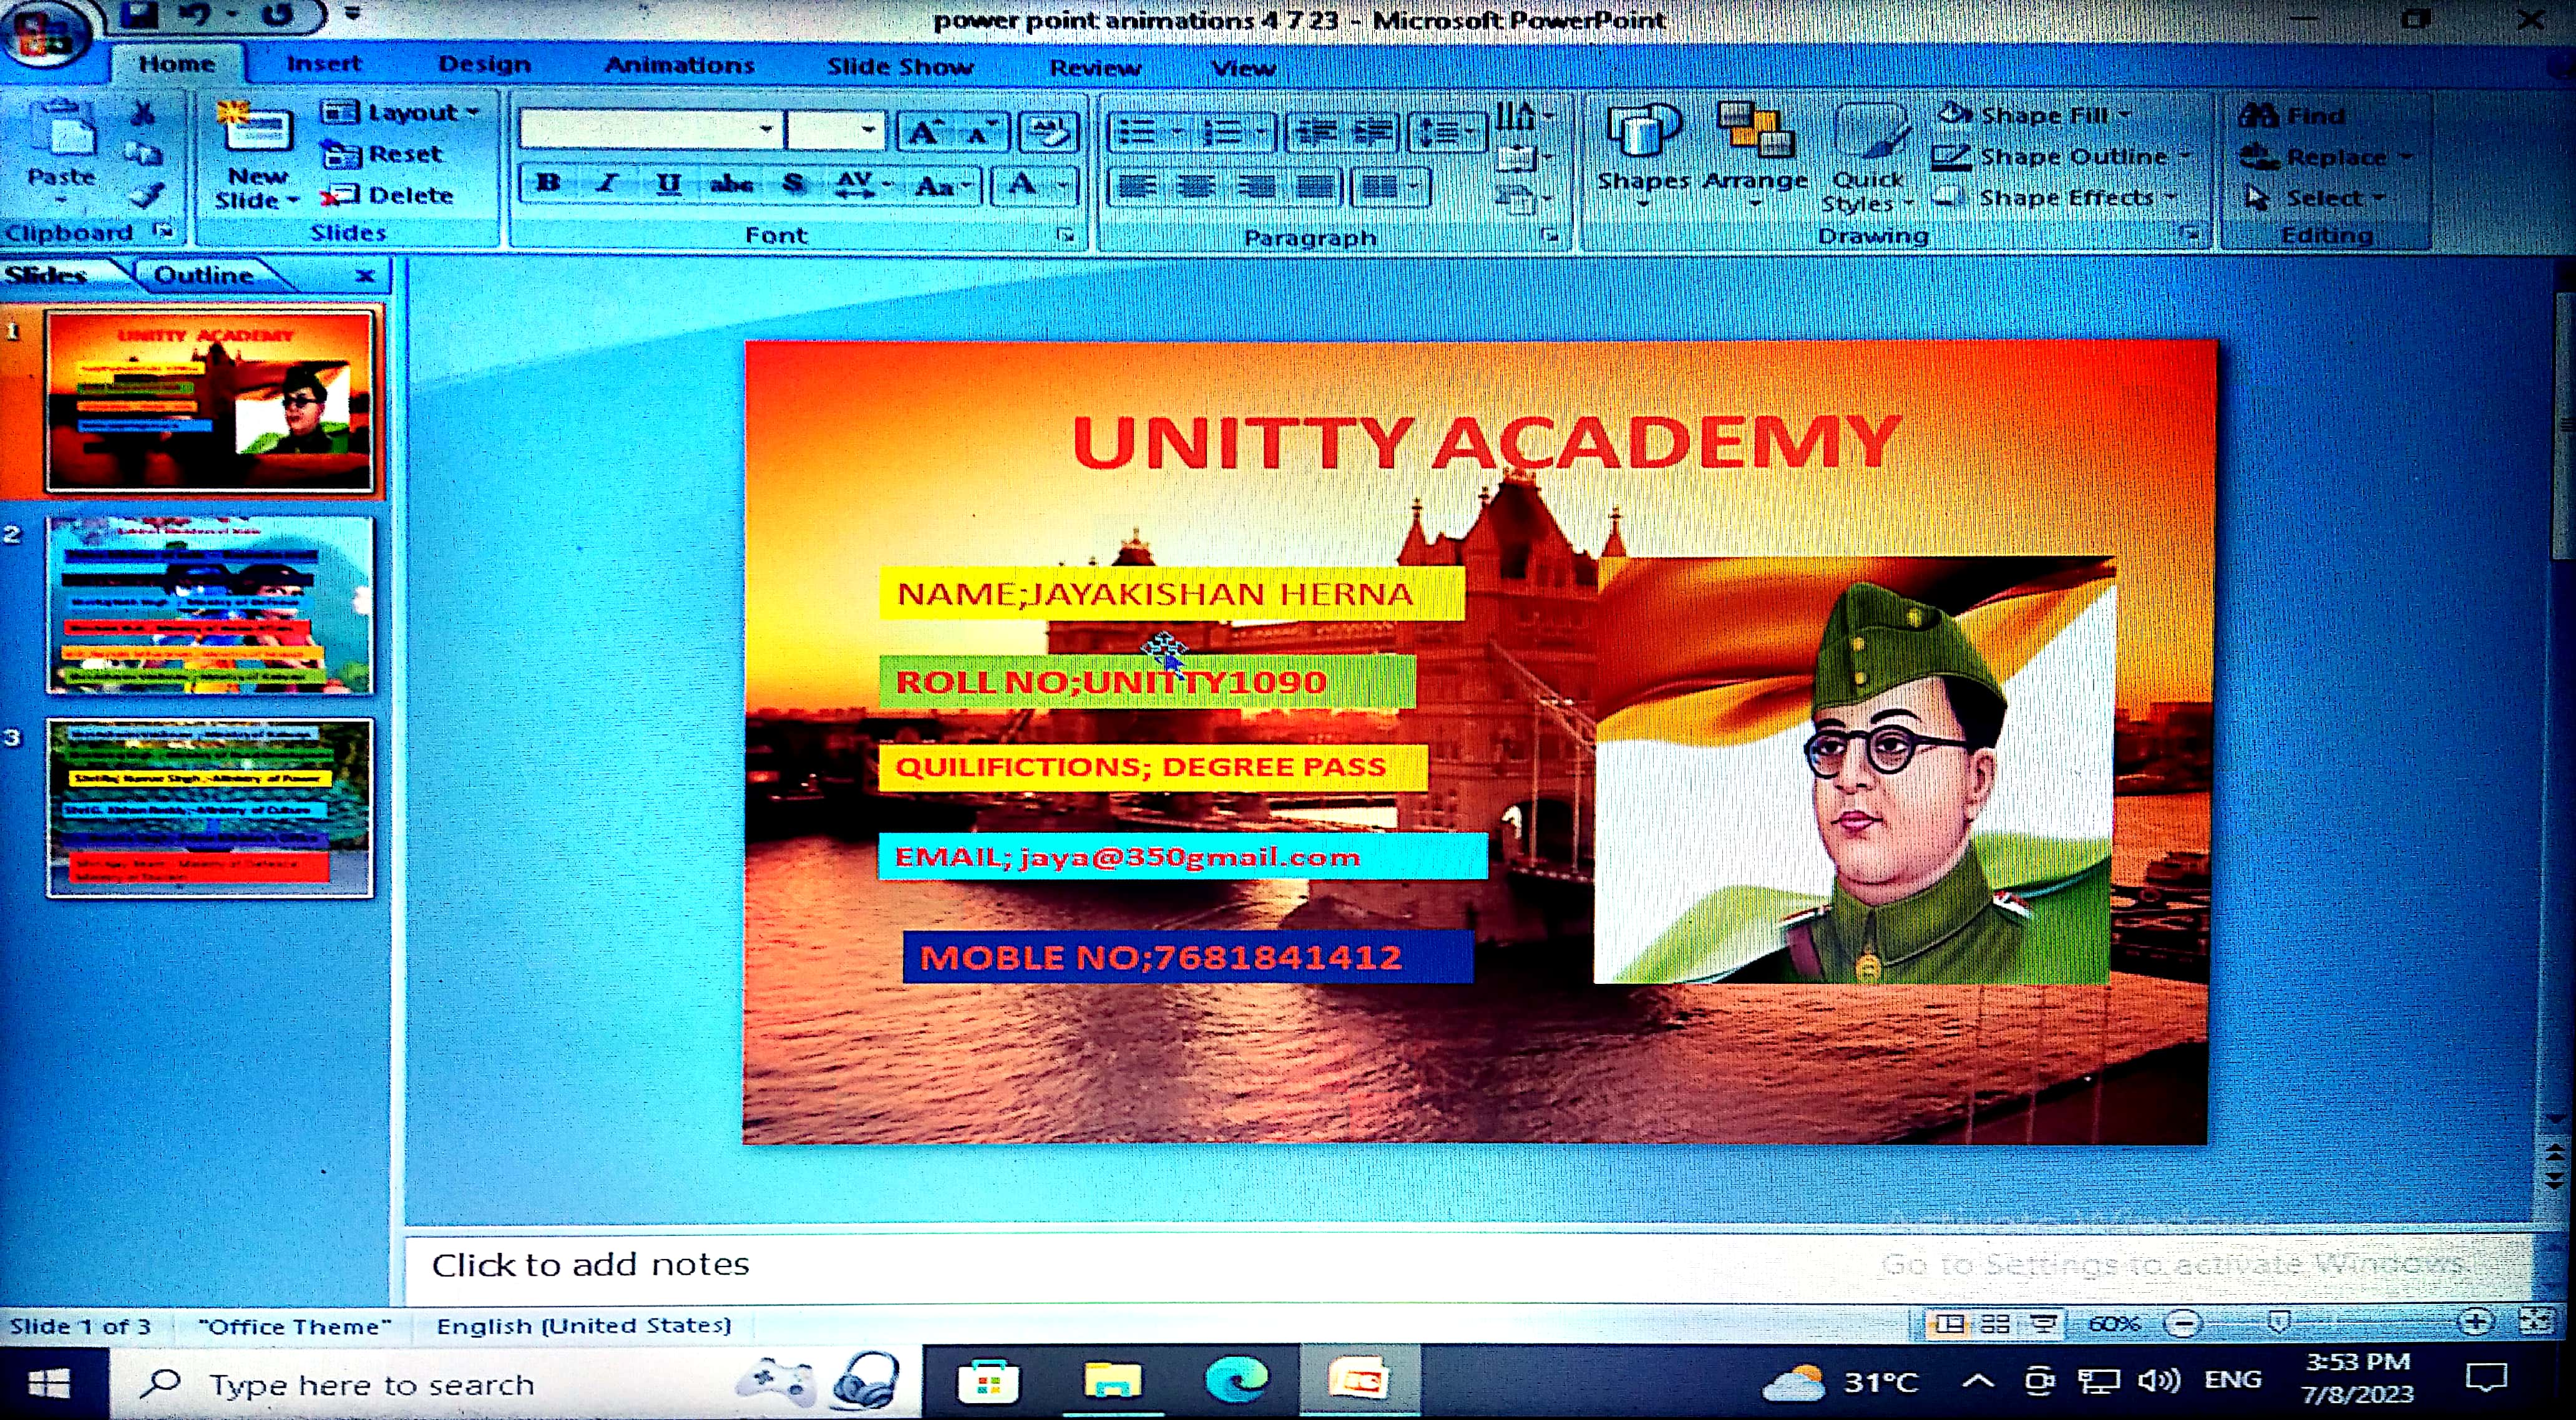Click the Format Painter brush icon
2576x1420 pixels.
(148, 195)
